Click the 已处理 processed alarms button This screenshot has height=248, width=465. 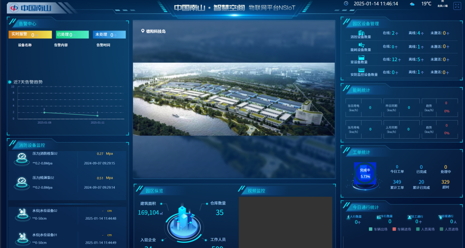[x=72, y=34]
